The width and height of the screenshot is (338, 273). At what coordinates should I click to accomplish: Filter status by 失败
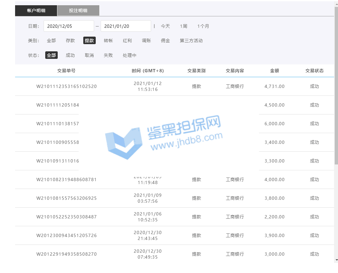coord(108,55)
